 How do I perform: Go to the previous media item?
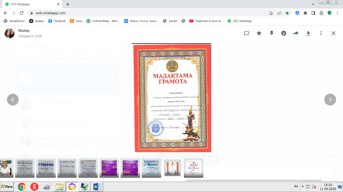pyautogui.click(x=13, y=99)
